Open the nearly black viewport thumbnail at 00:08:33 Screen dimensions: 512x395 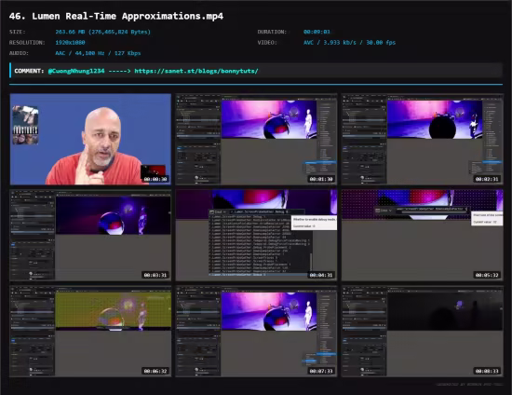(x=423, y=332)
